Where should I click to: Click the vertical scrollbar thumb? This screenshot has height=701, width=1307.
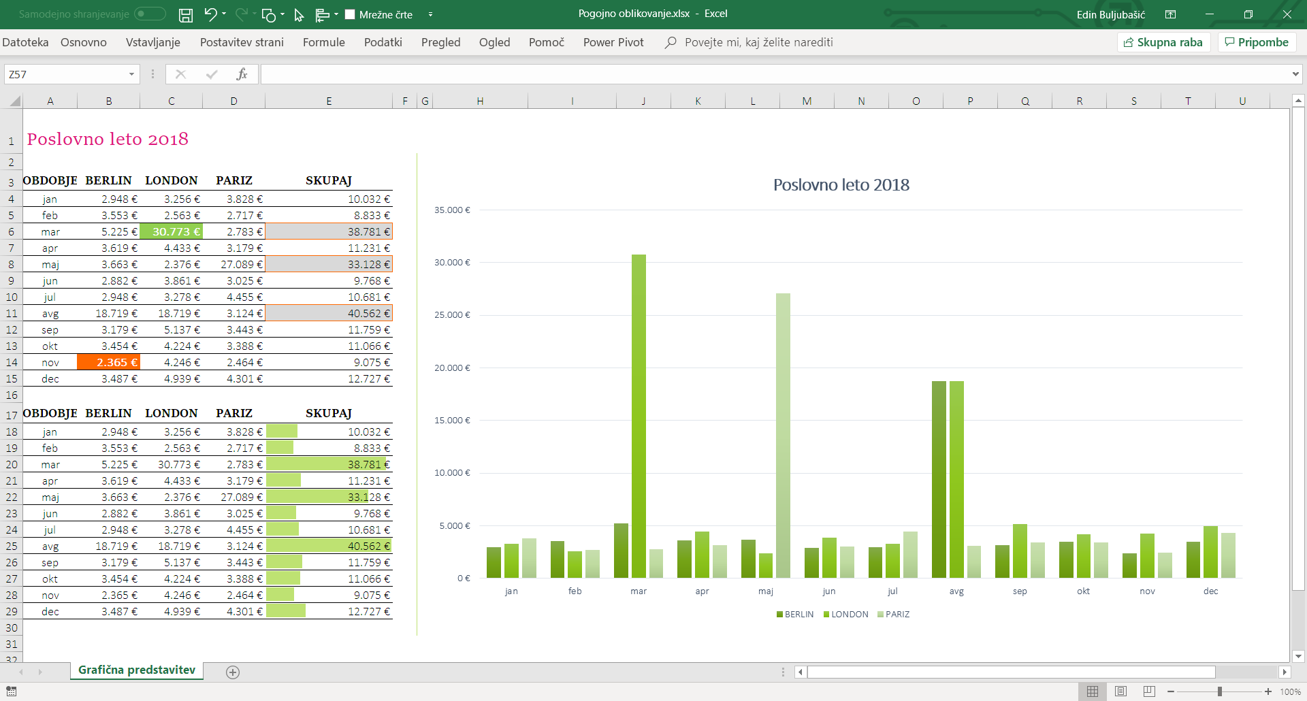point(1298,349)
